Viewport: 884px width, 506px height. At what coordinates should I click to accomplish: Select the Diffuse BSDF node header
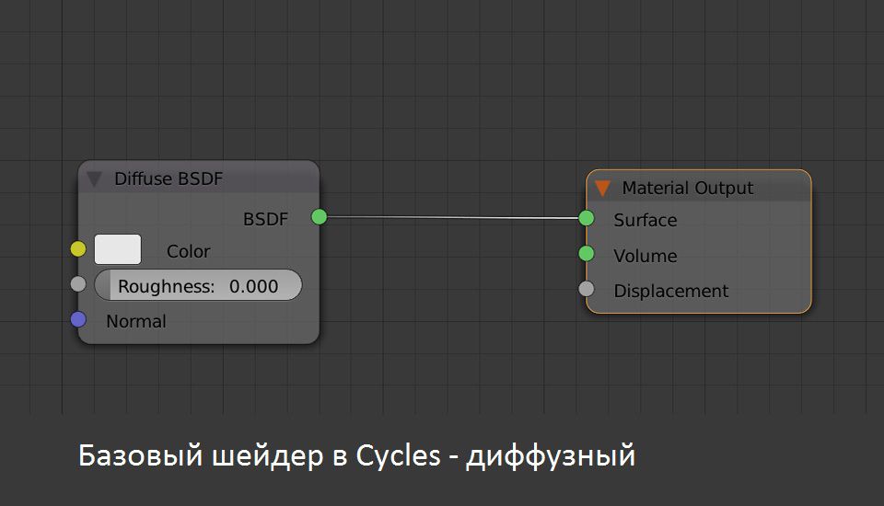199,178
